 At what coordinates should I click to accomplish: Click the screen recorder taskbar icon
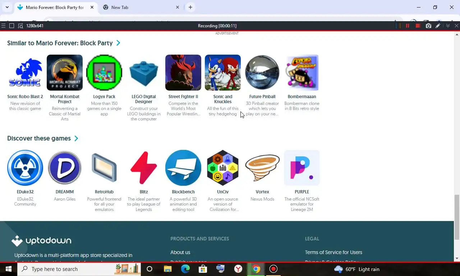click(x=273, y=269)
